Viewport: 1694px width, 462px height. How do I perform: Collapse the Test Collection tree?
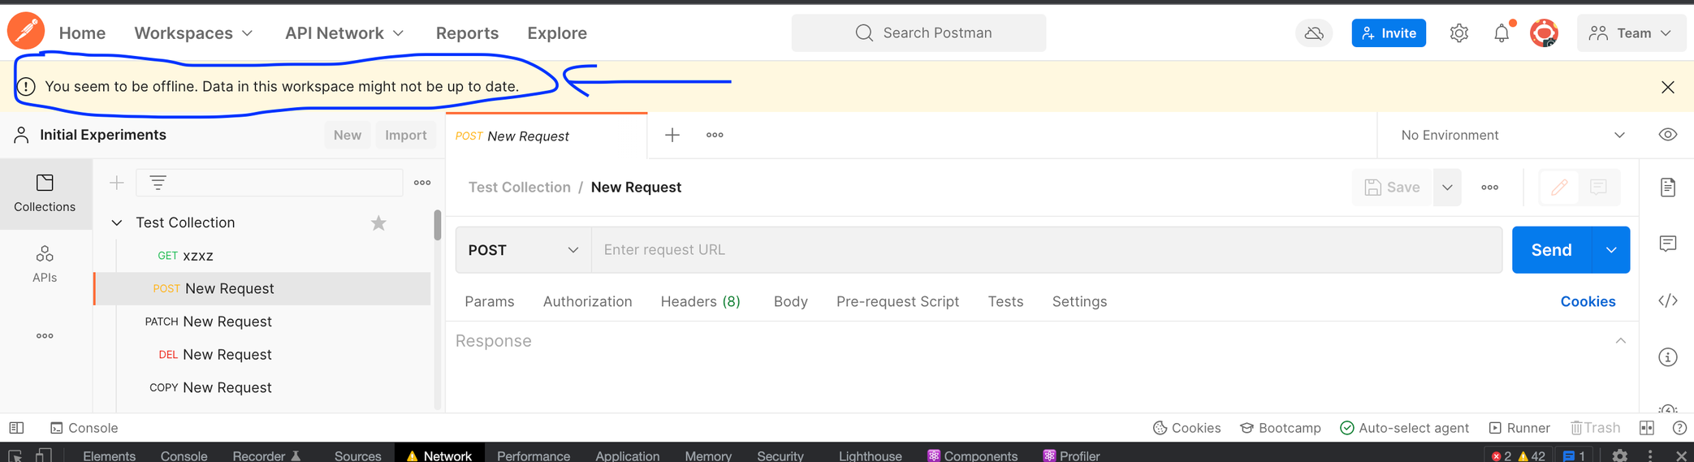click(x=117, y=222)
